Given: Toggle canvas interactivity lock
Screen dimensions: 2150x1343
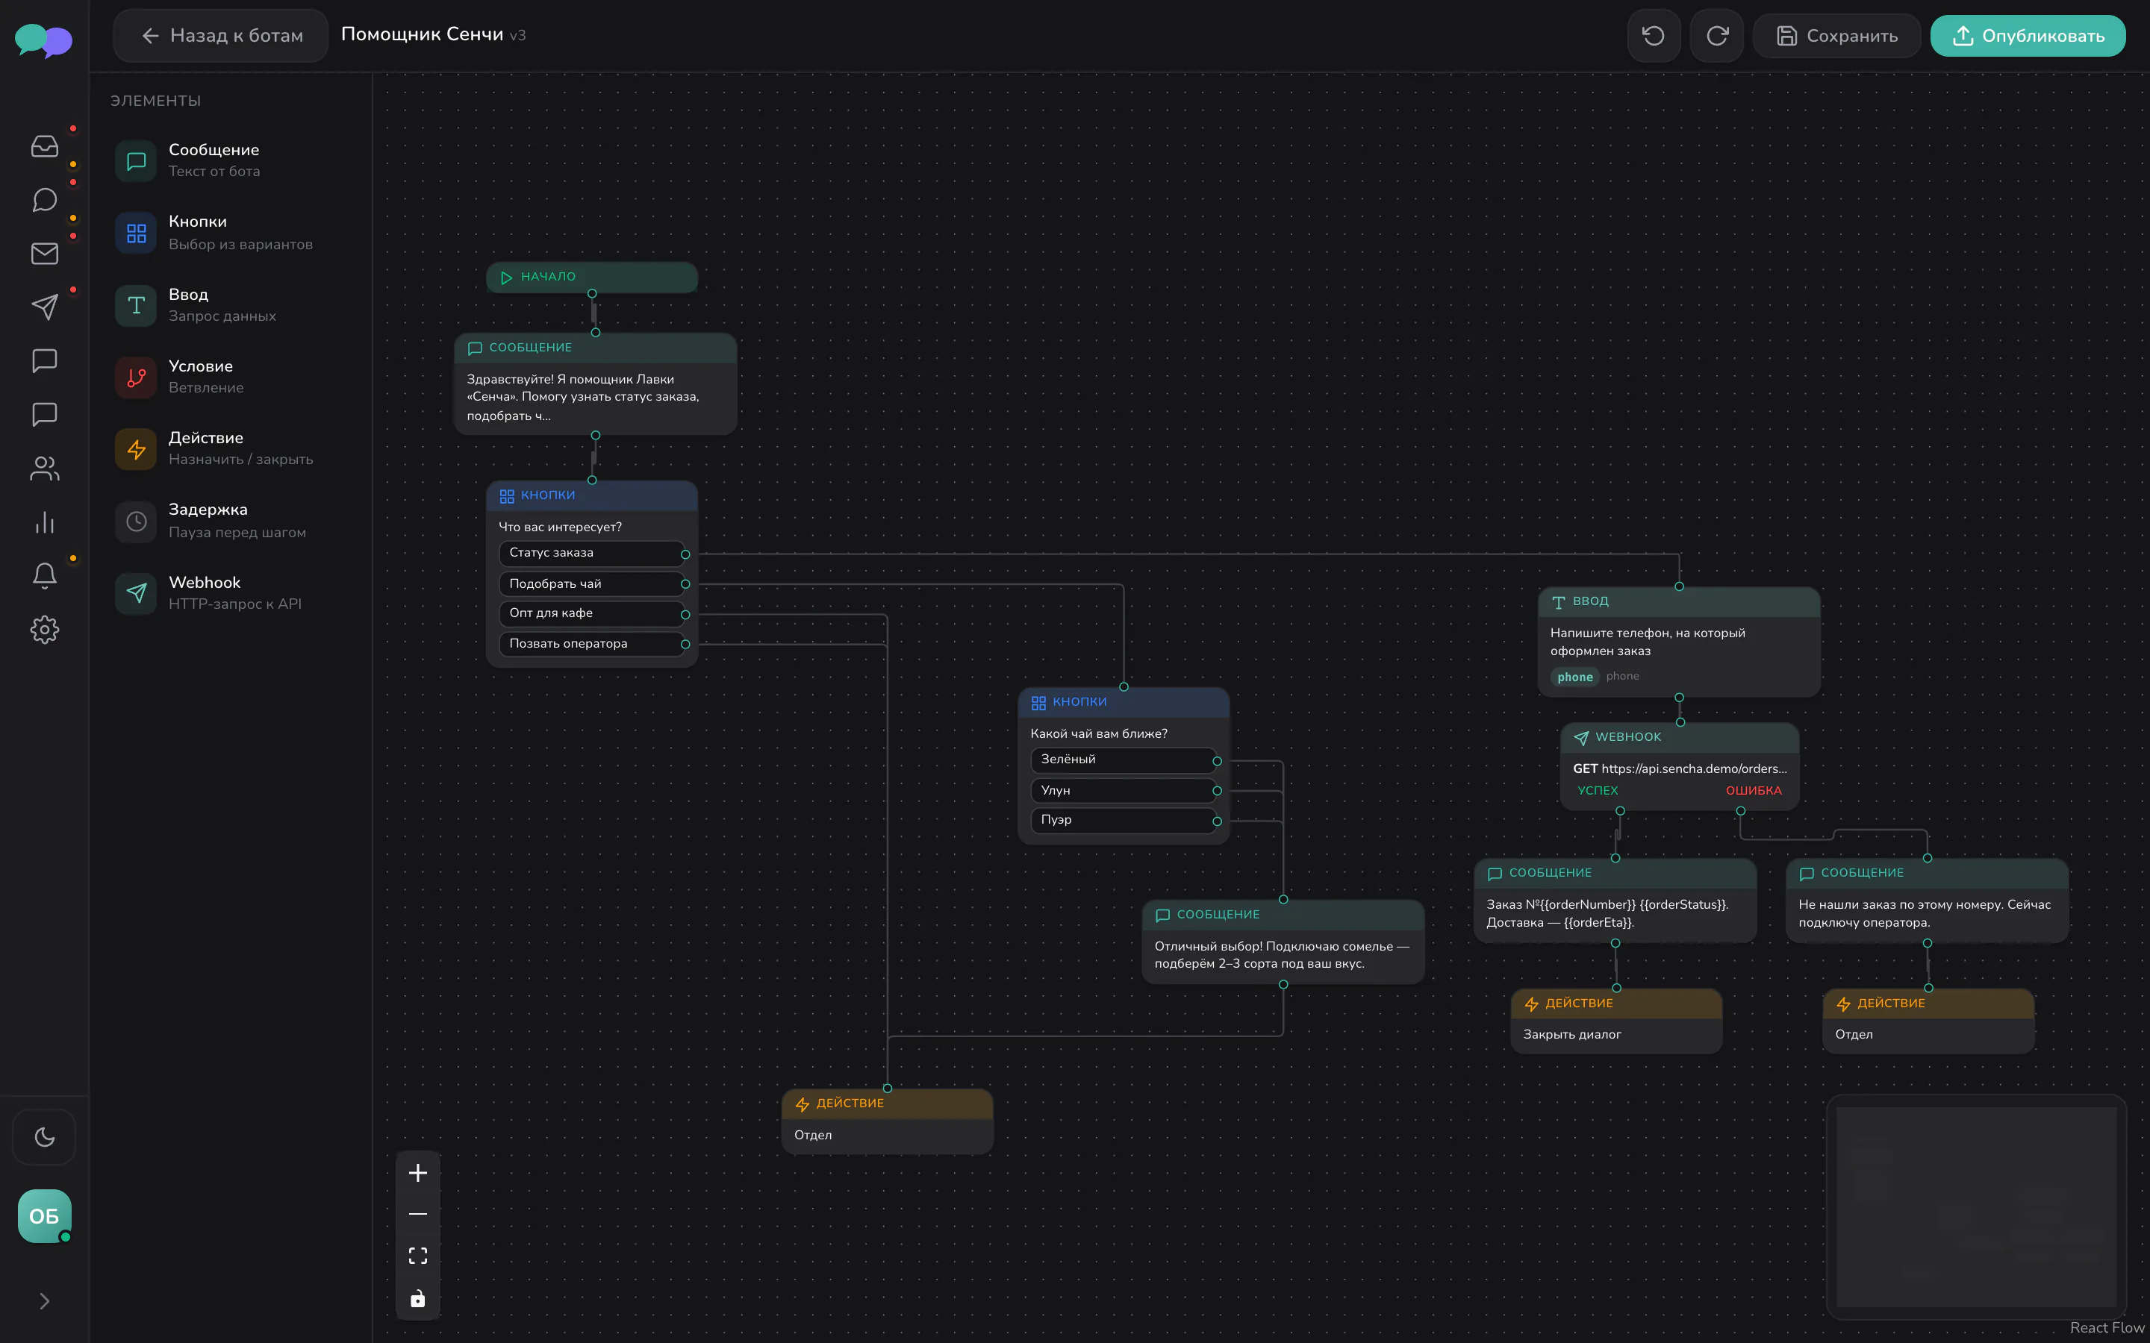Looking at the screenshot, I should point(417,1298).
